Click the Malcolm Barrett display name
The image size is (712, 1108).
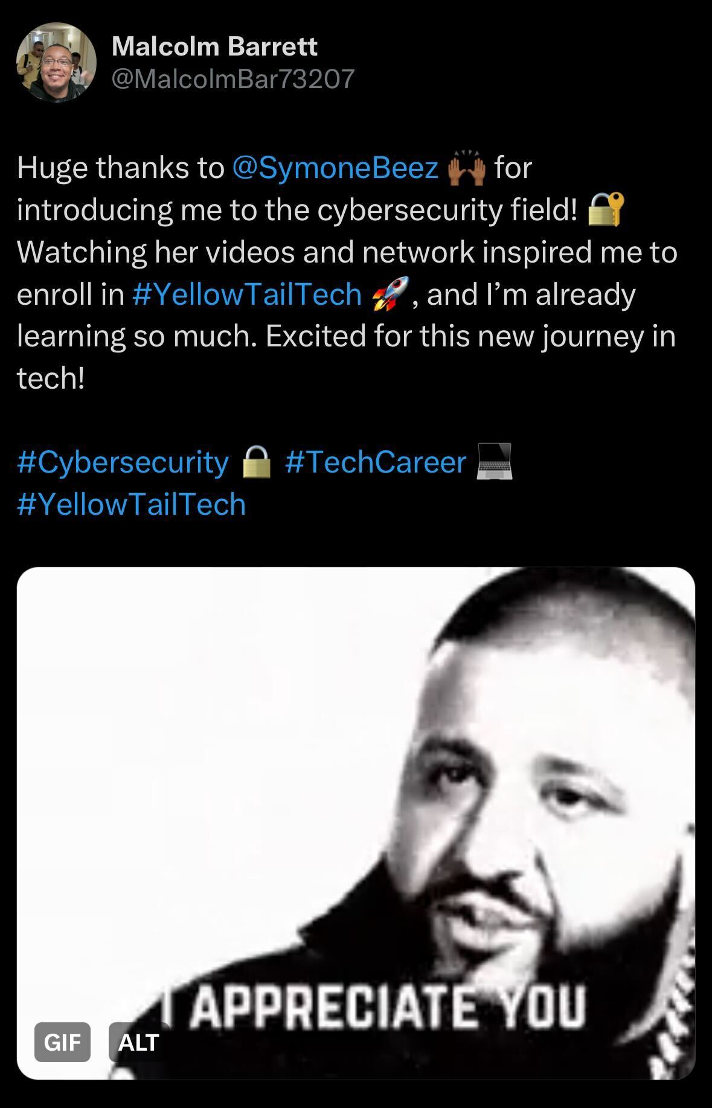[214, 46]
